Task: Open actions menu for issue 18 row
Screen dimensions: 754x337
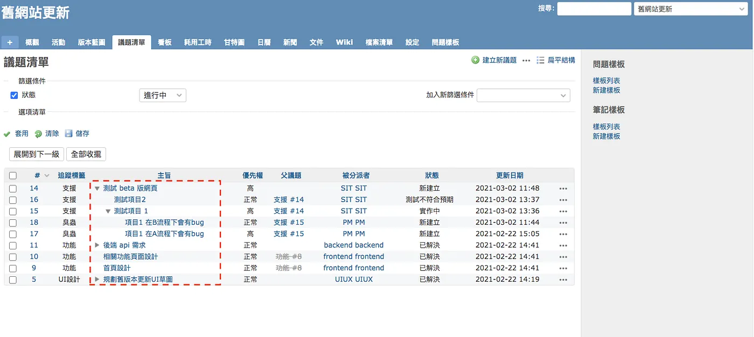Action: click(x=563, y=223)
